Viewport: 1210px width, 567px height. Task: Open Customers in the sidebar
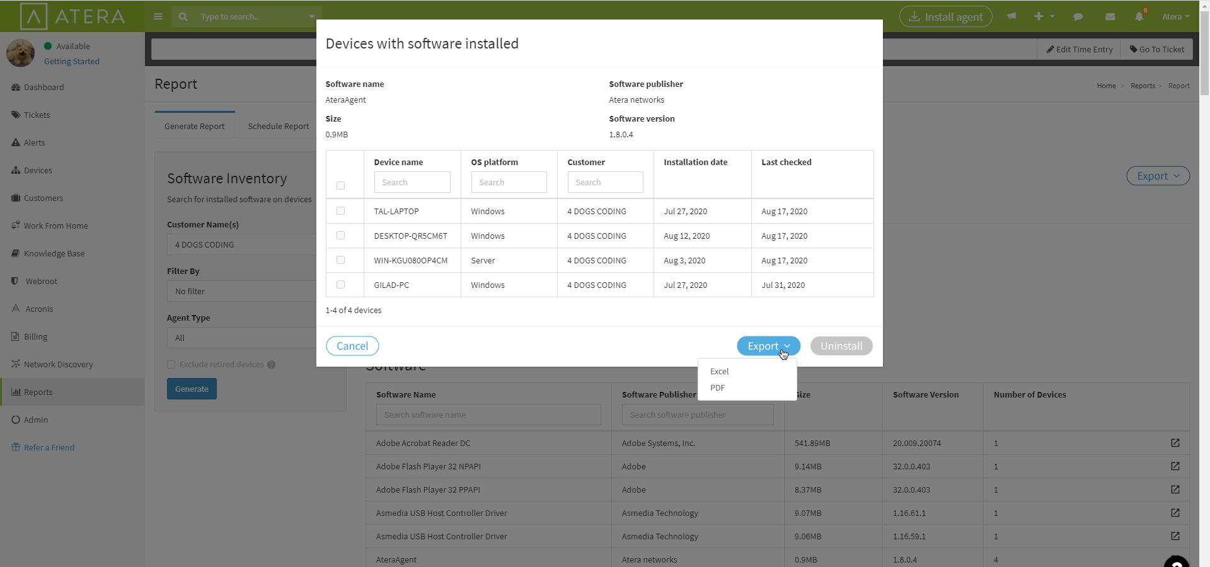pyautogui.click(x=43, y=198)
